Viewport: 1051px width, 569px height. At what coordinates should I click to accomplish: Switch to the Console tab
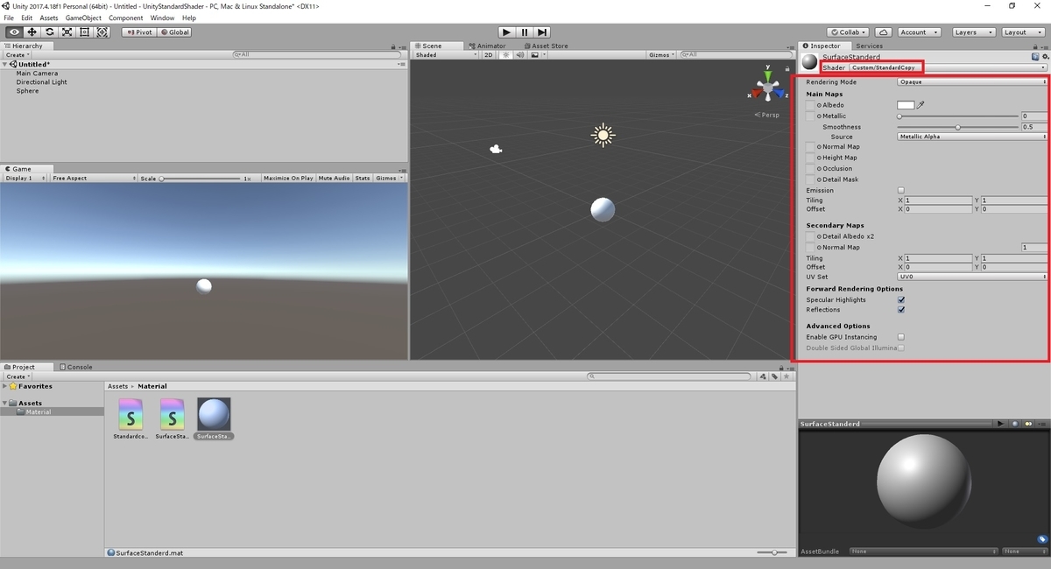[x=76, y=367]
